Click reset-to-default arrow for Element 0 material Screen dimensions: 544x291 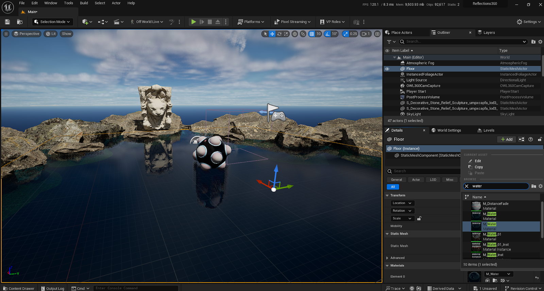(537, 277)
